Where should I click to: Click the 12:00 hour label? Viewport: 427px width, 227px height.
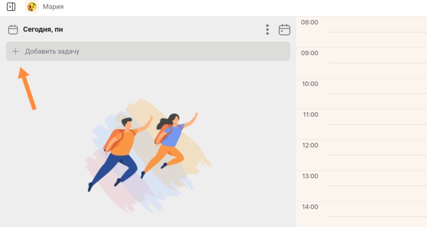coord(310,145)
